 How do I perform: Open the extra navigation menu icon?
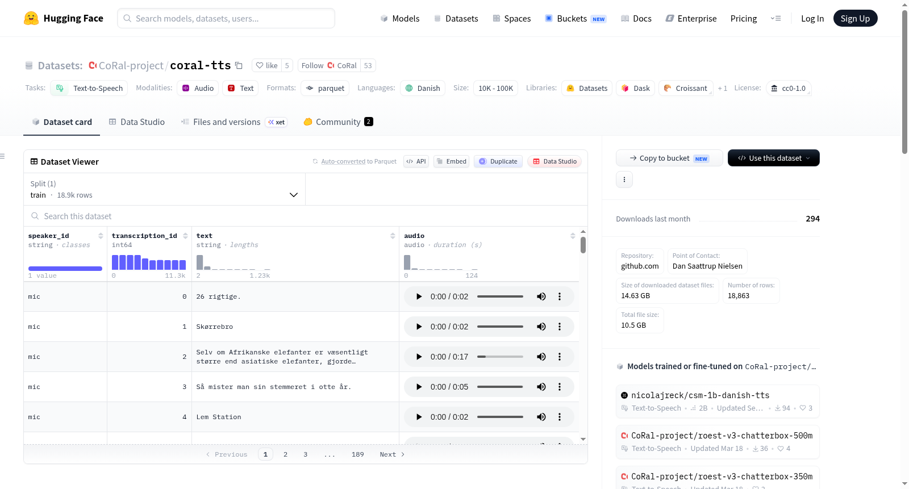tap(775, 18)
